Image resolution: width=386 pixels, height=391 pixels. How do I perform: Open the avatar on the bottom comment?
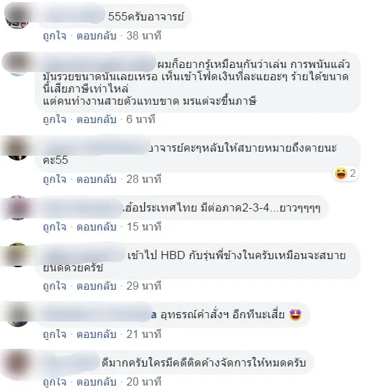(x=17, y=362)
